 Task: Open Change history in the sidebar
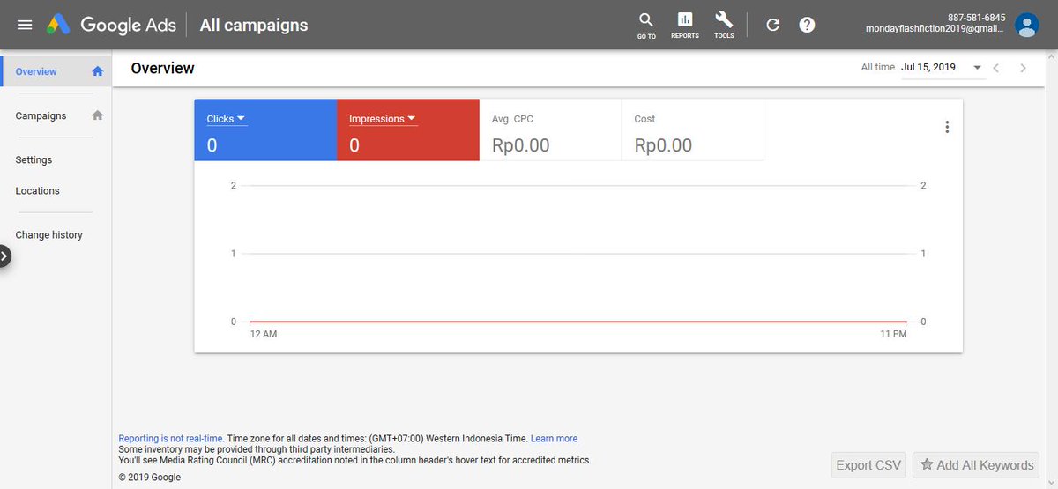click(49, 235)
